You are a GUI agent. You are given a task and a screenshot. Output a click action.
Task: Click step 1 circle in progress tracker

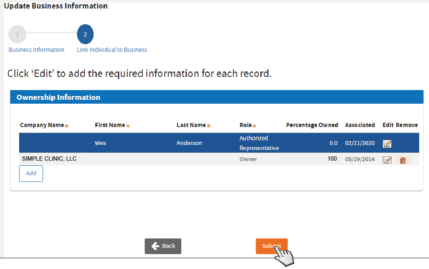pos(17,34)
